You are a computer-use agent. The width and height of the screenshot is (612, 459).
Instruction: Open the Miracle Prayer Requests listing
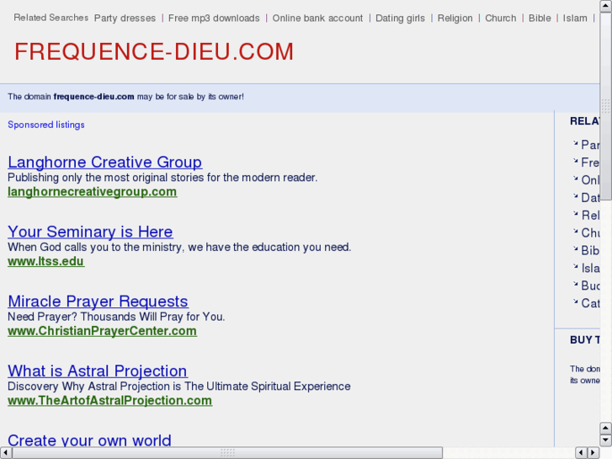[98, 302]
